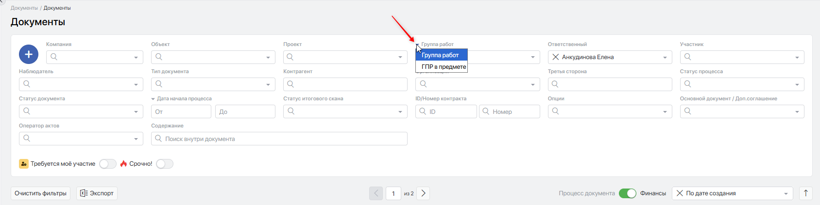
Task: Go to next page with right chevron
Action: pyautogui.click(x=423, y=193)
